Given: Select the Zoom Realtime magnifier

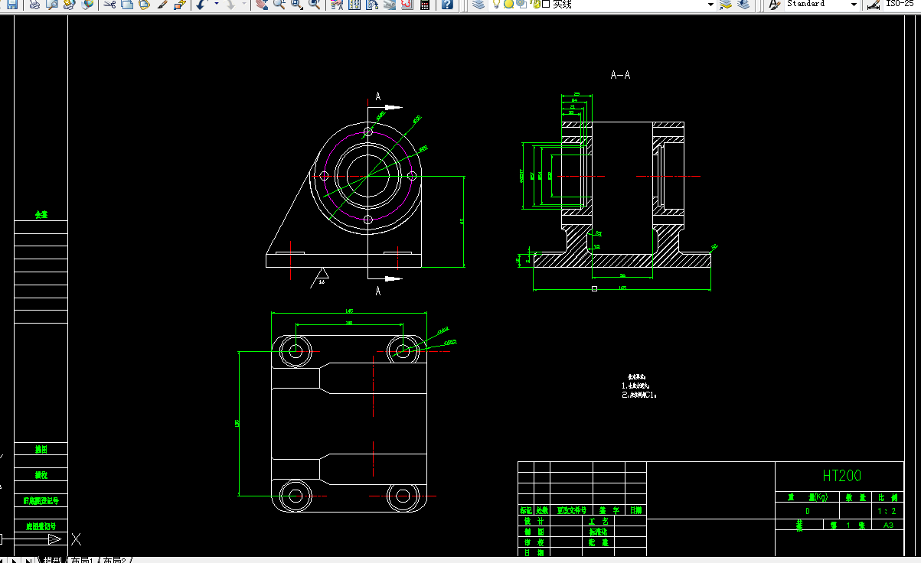Looking at the screenshot, I should click(279, 5).
